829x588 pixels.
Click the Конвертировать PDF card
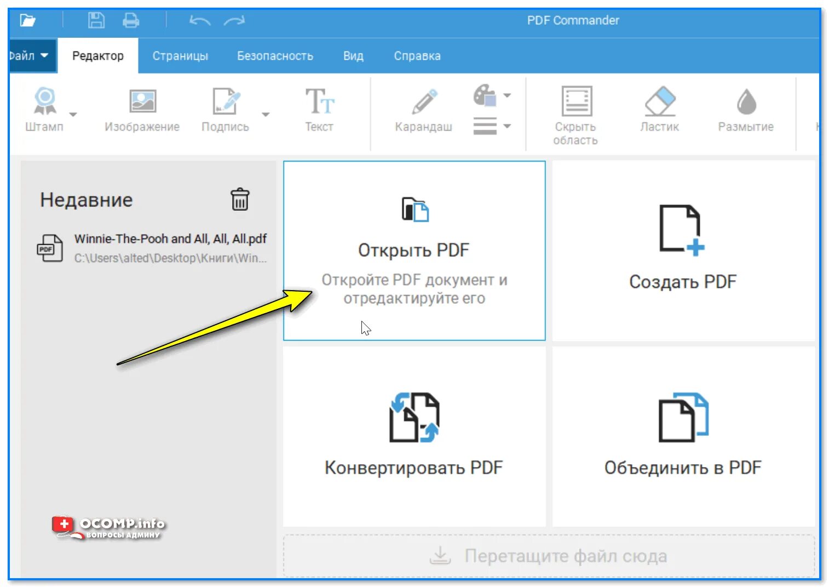(x=414, y=436)
